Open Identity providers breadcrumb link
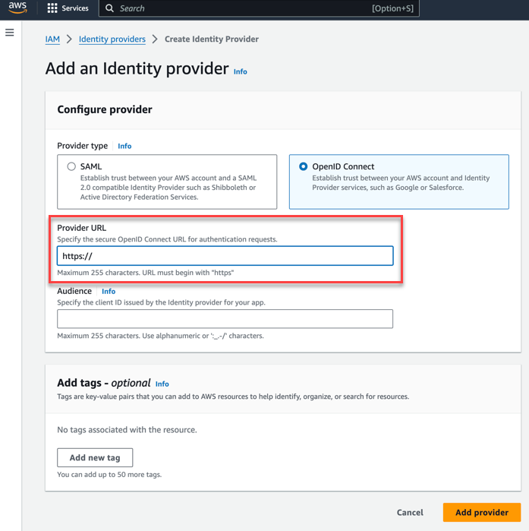 pos(112,40)
